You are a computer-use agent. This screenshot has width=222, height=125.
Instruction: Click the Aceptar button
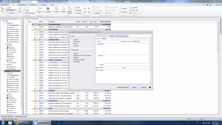click(x=134, y=87)
